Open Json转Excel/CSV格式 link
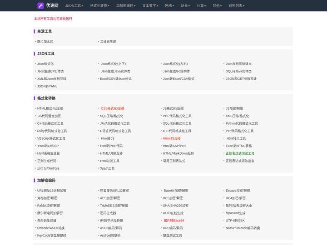The width and height of the screenshot is (327, 245). coord(178,79)
